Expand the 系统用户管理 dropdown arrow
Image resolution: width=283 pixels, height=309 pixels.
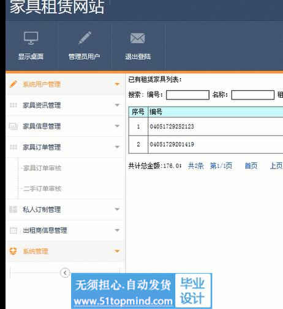click(x=117, y=84)
